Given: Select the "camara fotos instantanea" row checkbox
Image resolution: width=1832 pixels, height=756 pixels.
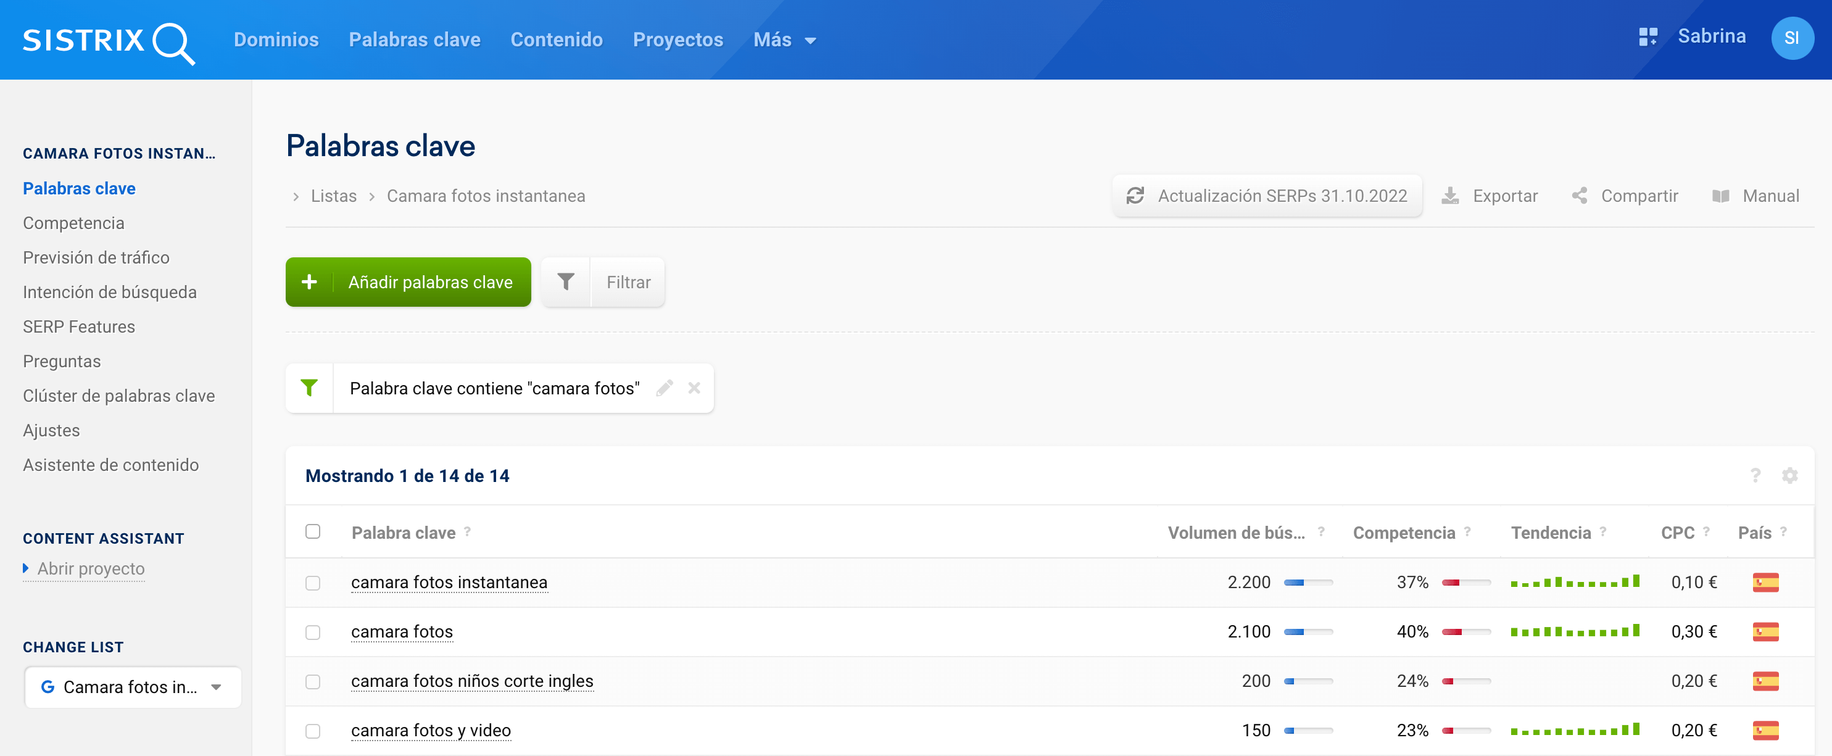Looking at the screenshot, I should coord(313,583).
